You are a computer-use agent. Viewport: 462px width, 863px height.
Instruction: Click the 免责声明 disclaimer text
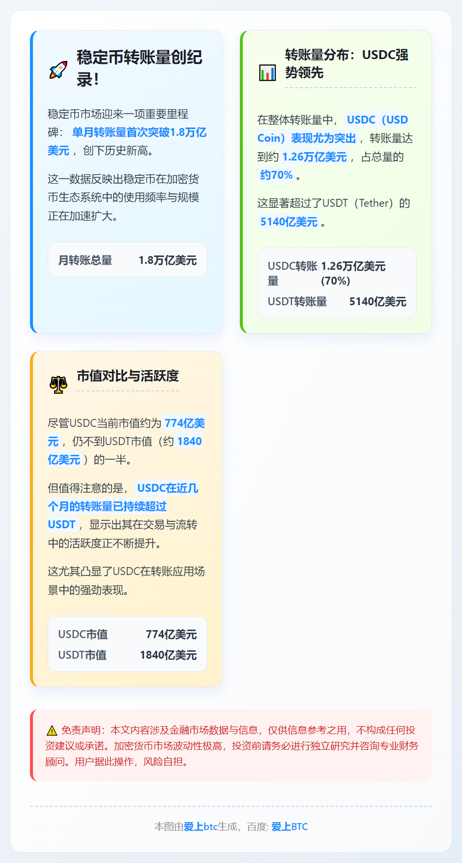(x=231, y=746)
